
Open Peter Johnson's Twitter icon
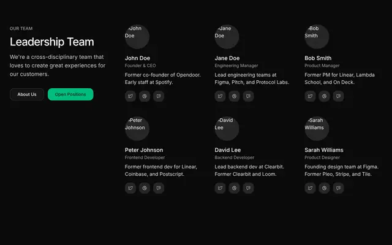click(x=130, y=188)
